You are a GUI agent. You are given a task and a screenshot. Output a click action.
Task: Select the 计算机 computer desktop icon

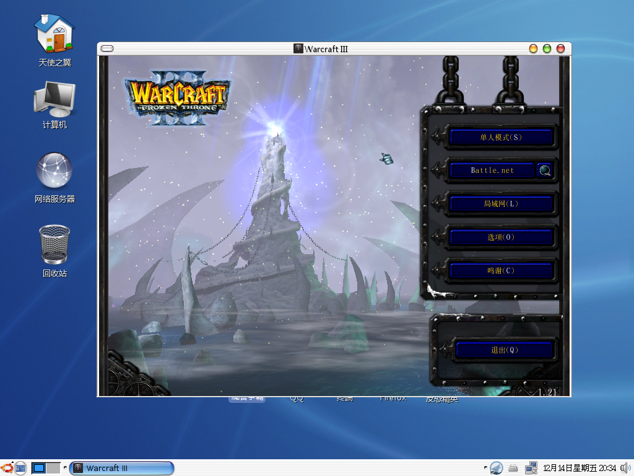(54, 105)
